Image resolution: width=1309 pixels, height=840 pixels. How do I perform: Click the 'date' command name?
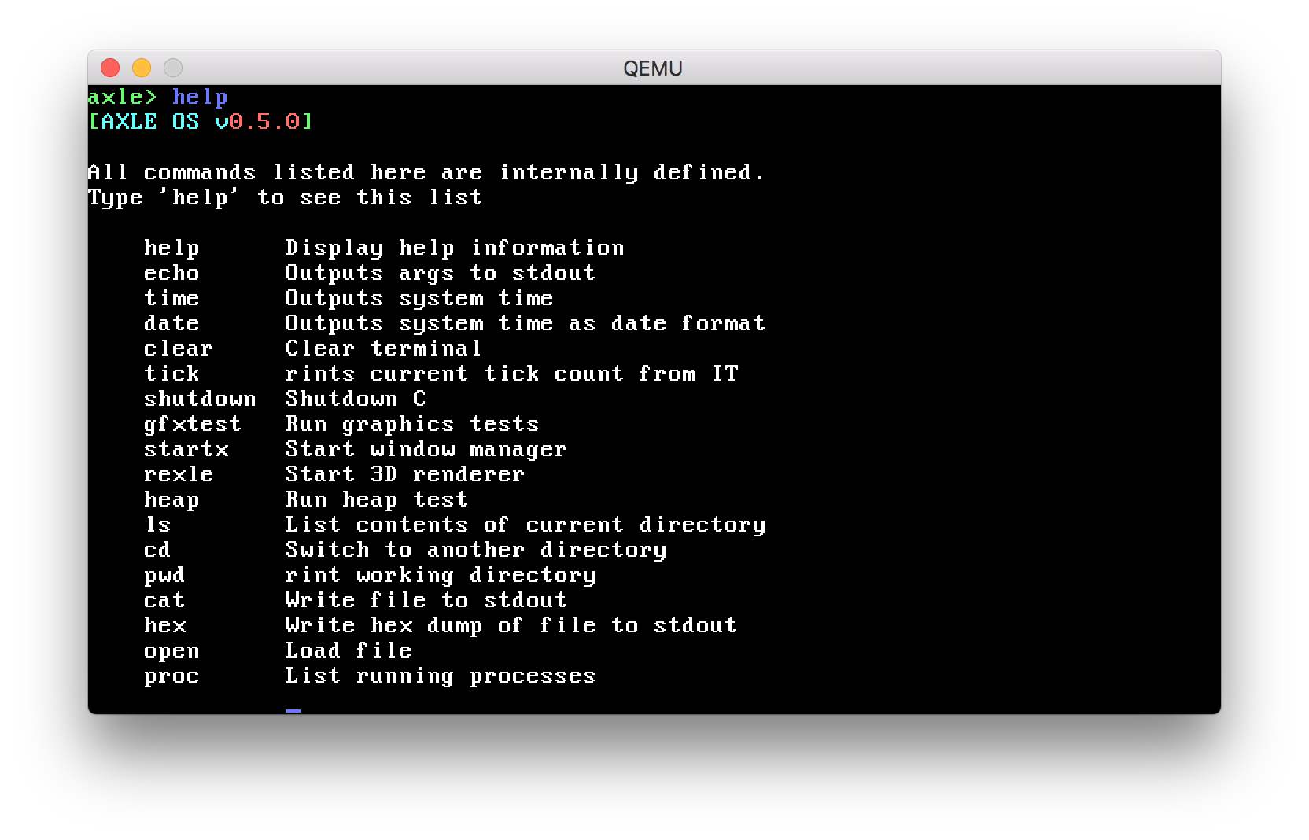click(171, 323)
